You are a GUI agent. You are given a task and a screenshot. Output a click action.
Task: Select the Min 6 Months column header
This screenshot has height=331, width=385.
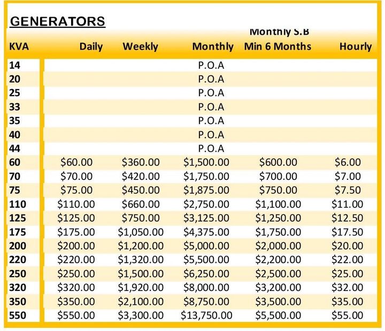point(278,46)
